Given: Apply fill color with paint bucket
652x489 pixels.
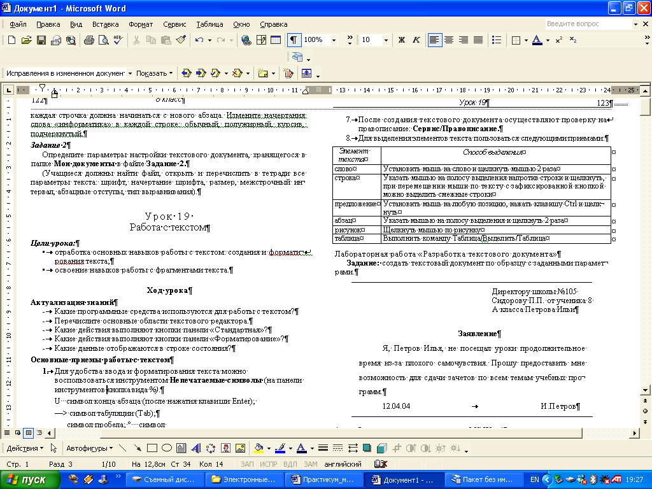Looking at the screenshot, I should [x=259, y=448].
